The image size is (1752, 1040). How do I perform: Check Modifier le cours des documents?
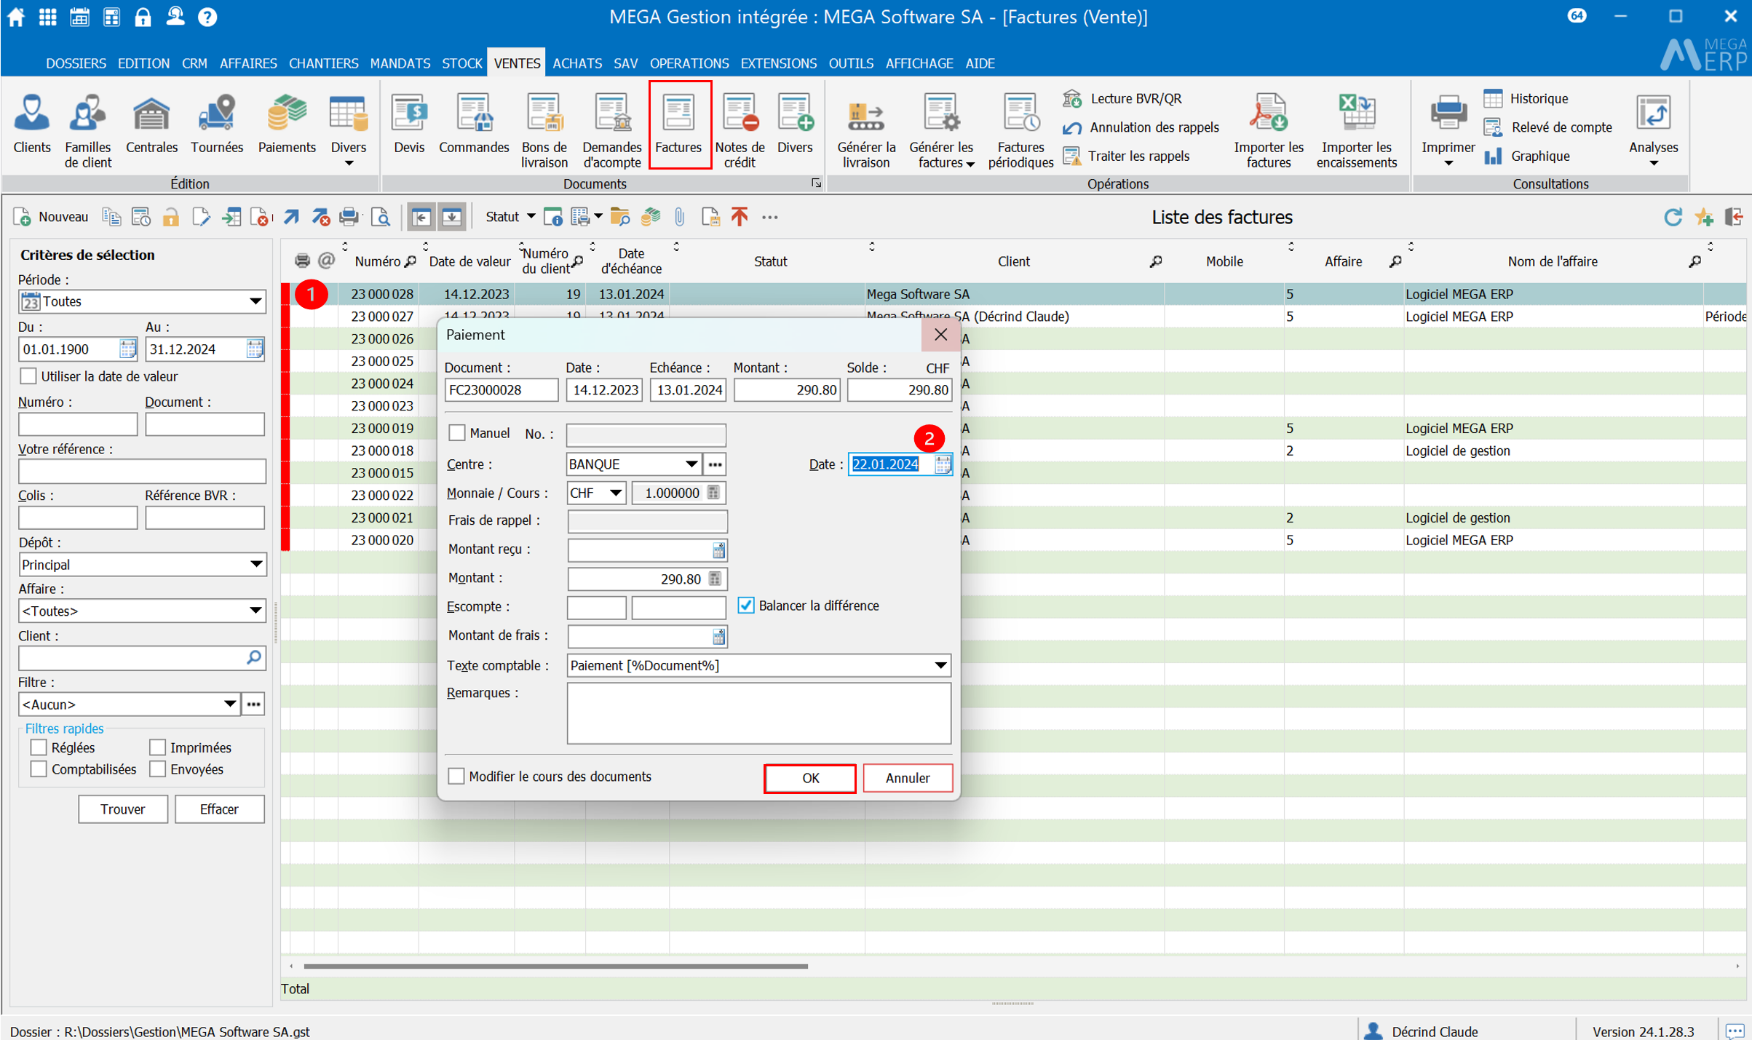tap(456, 777)
